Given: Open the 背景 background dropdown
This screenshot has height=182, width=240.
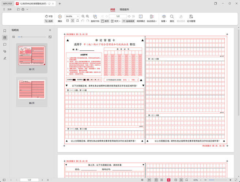Looking at the screenshot, I should click(x=163, y=19).
